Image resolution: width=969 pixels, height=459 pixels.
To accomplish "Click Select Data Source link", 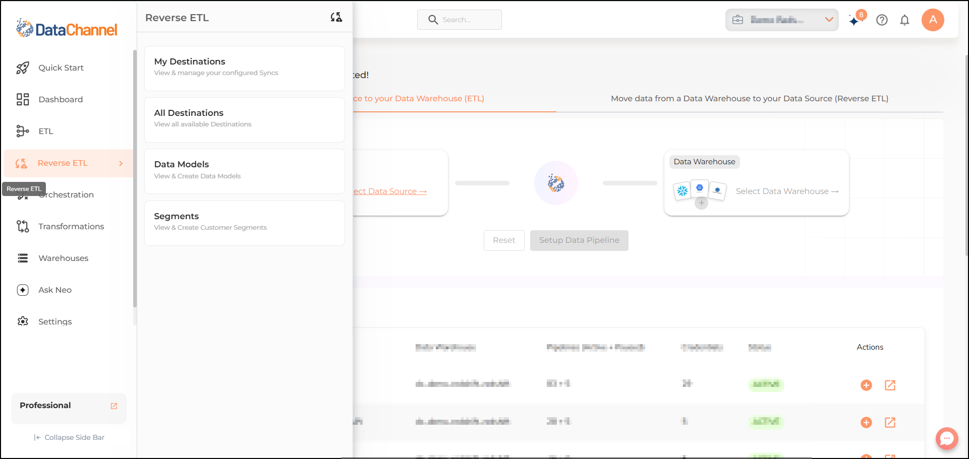I will tap(390, 191).
